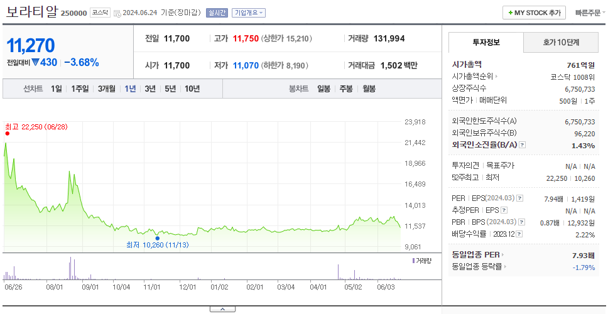Select the 3년 line chart period
608x314 pixels.
(150, 89)
